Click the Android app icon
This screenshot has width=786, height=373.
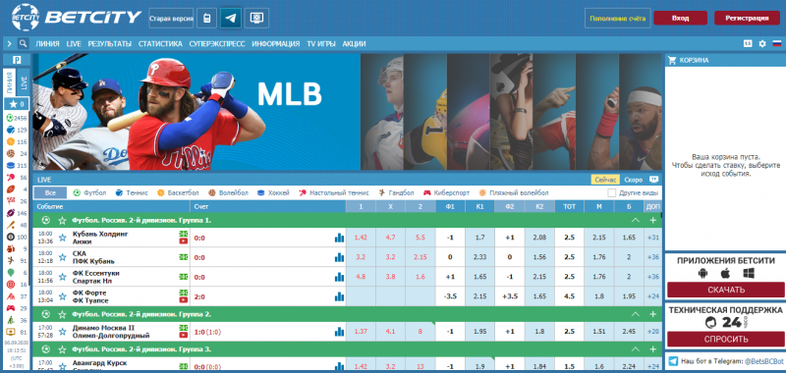pyautogui.click(x=702, y=273)
